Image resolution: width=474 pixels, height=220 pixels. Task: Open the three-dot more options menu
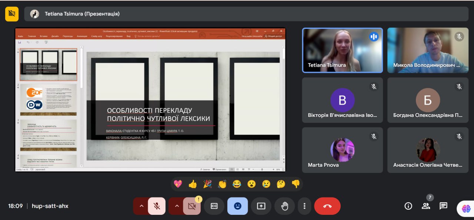304,206
